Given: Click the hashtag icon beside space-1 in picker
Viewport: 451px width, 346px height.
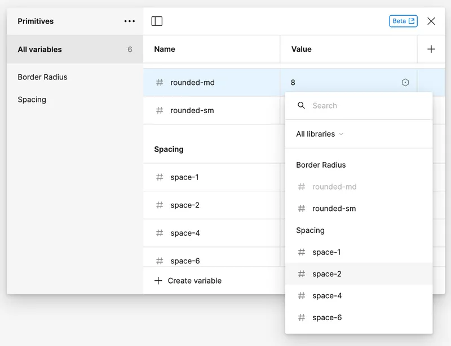Looking at the screenshot, I should (x=302, y=252).
